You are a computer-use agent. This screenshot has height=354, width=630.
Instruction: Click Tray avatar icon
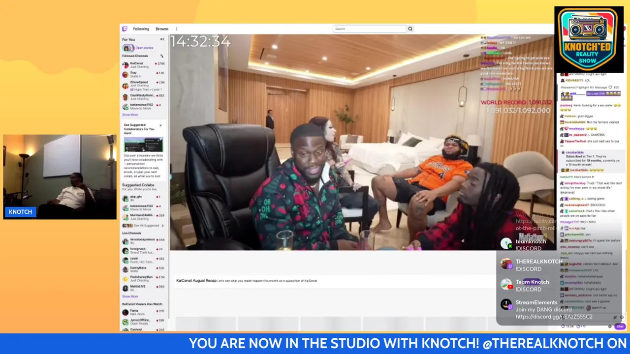click(x=126, y=74)
